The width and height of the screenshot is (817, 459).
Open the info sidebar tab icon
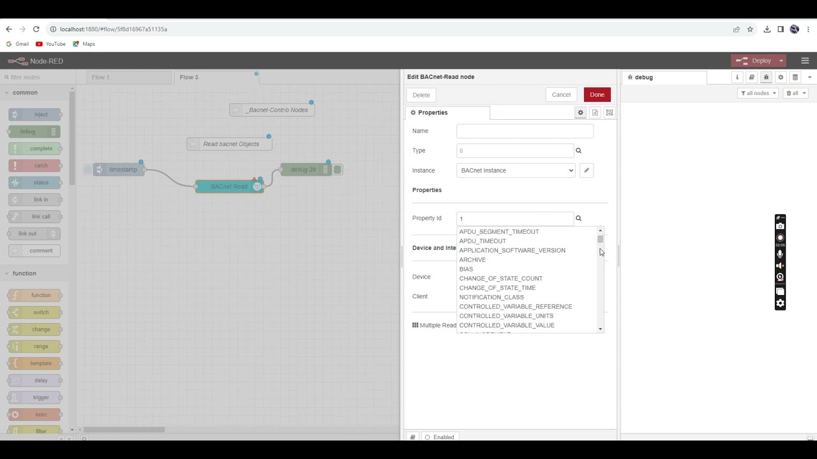[737, 77]
